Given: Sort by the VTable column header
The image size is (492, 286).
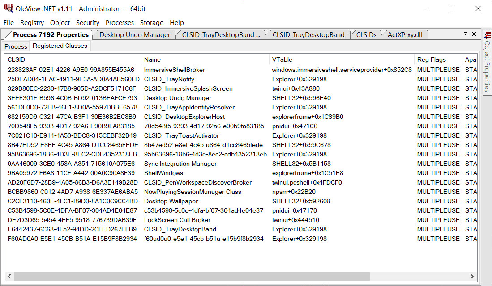Looking at the screenshot, I should pos(342,59).
